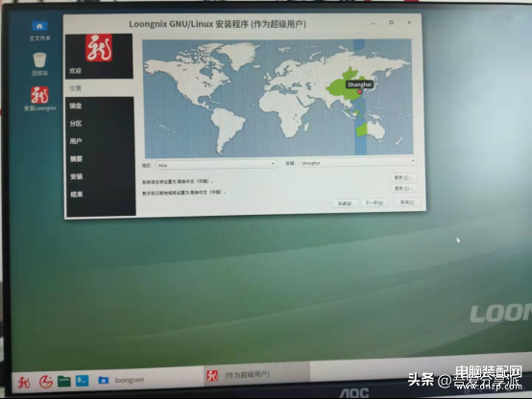Click the 下一步 next button

tap(374, 202)
